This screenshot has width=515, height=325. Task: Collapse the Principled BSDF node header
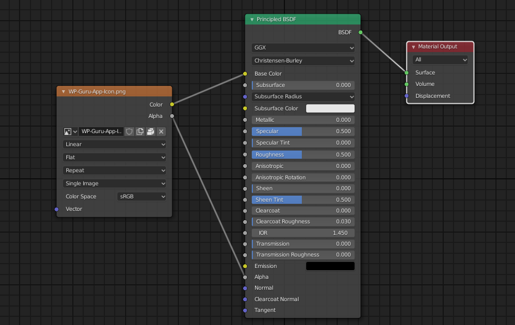pyautogui.click(x=251, y=19)
